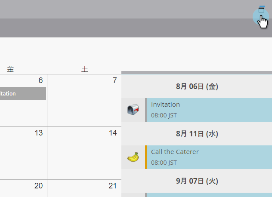
Task: Select the day 14 calendar cell
Action: click(84, 153)
